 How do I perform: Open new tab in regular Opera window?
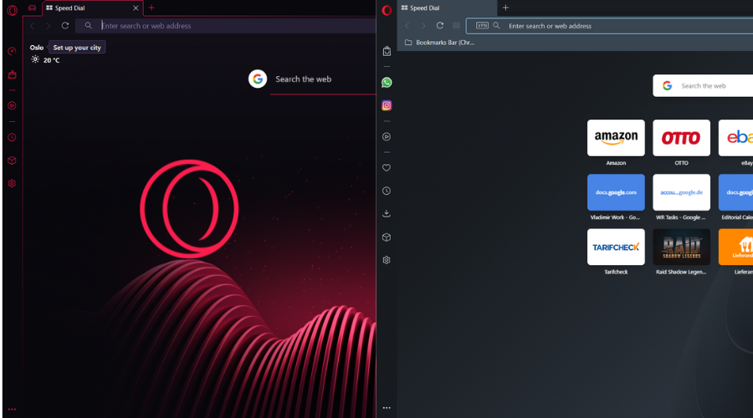(505, 8)
